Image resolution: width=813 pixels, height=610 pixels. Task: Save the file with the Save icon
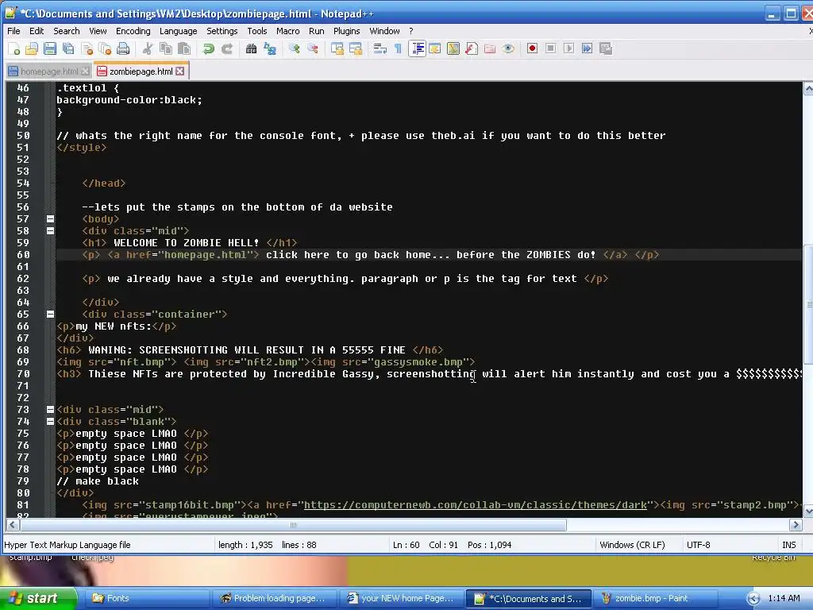[50, 48]
